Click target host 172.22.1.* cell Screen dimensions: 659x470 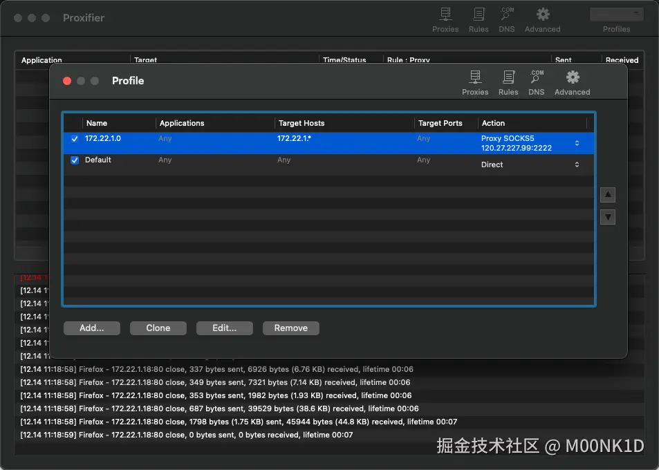click(294, 138)
